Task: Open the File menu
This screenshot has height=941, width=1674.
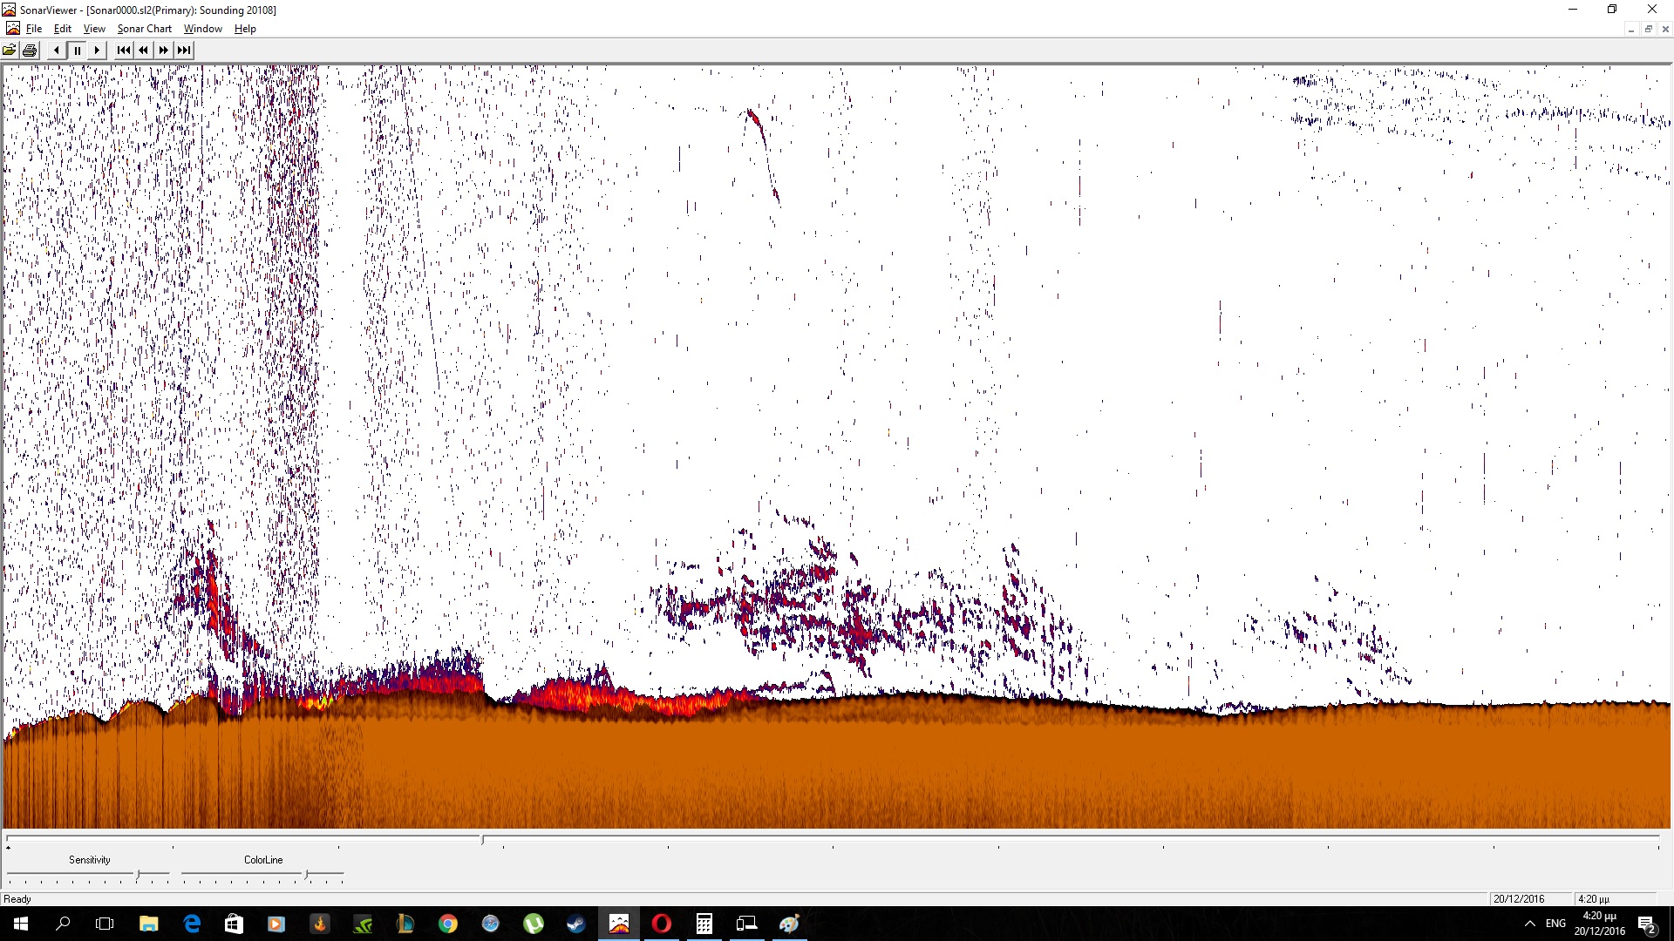Action: (x=34, y=29)
